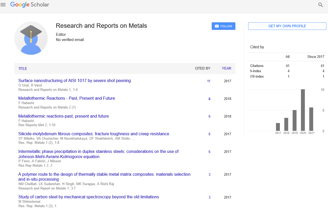Click the Since 2017 column header
This screenshot has width=328, height=210.
[316, 57]
